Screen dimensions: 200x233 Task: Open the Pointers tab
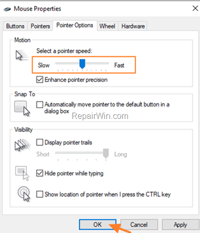(41, 26)
